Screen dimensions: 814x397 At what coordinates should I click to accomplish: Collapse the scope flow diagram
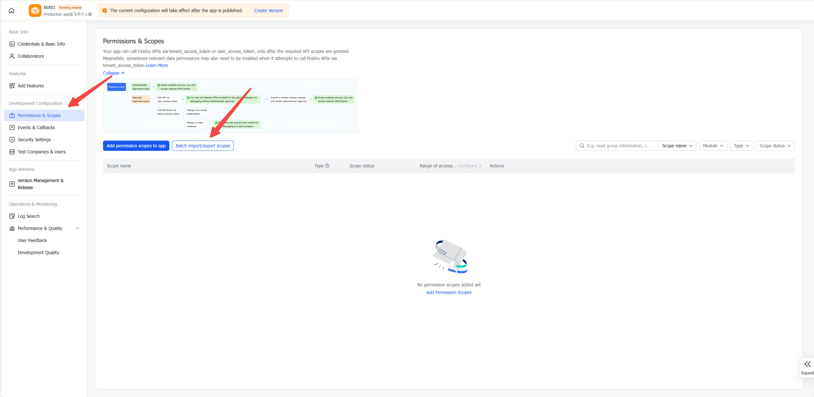[x=114, y=73]
